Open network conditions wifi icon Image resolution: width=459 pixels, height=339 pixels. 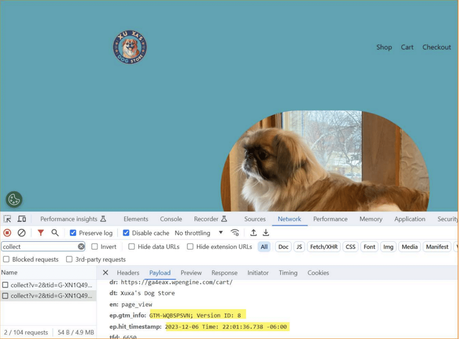click(235, 233)
